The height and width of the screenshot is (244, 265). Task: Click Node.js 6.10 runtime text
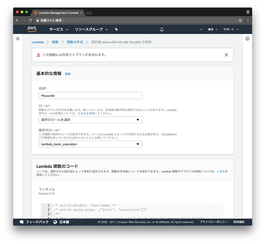(x=46, y=193)
